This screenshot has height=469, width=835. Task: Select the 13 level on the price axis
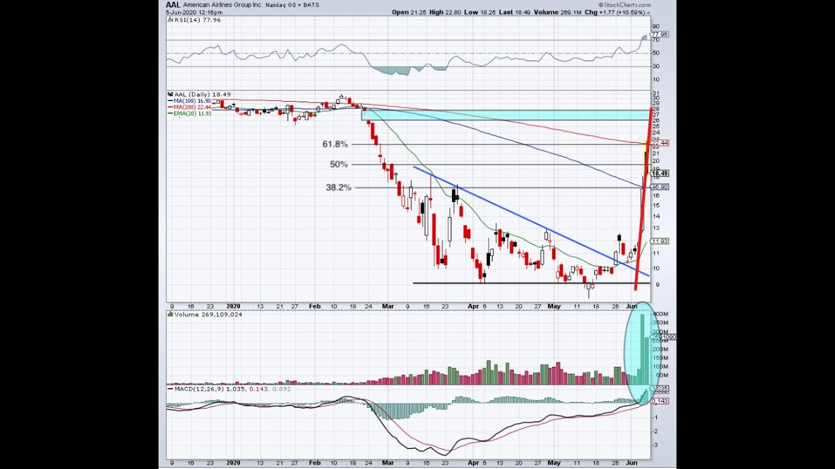(x=655, y=228)
